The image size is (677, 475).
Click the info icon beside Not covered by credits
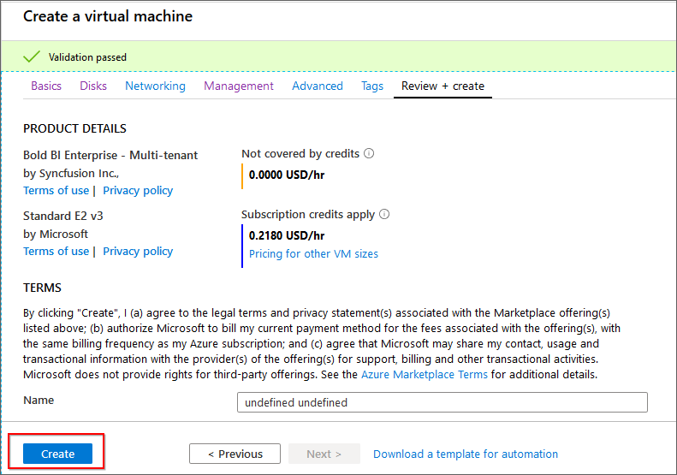pyautogui.click(x=369, y=153)
